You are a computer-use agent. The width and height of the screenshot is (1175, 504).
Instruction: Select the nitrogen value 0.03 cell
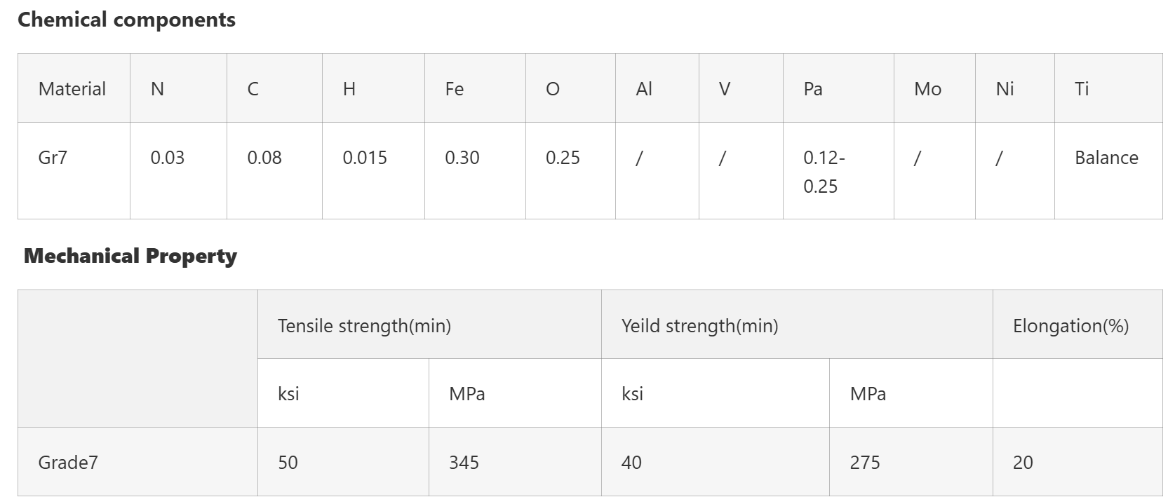167,158
